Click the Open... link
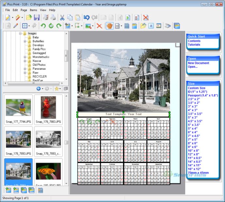This screenshot has width=225, height=202. click(193, 67)
